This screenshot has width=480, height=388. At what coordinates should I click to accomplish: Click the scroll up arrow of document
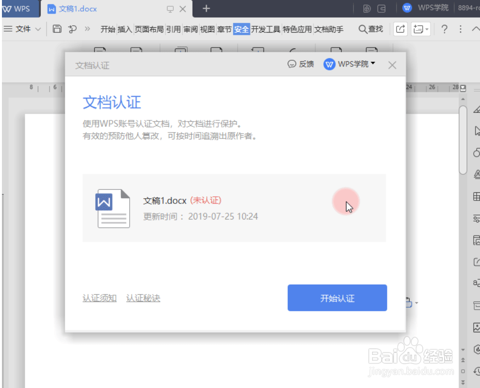tap(463, 99)
